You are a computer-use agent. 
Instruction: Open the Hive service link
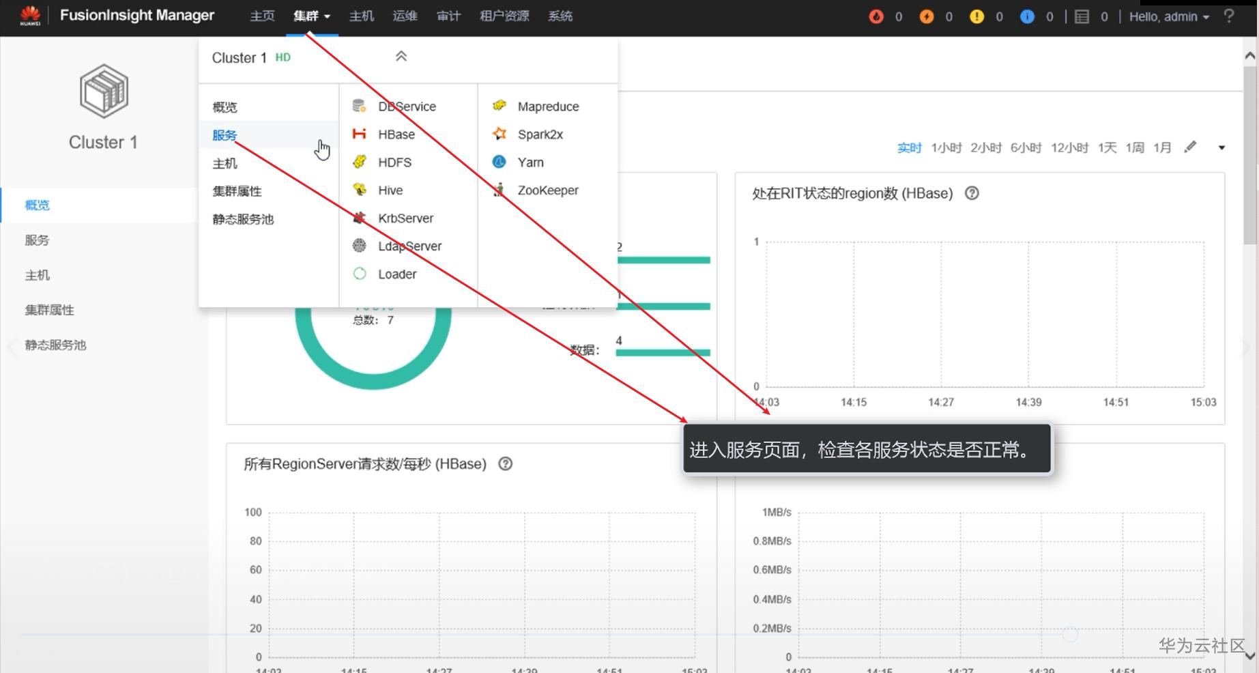[x=390, y=190]
